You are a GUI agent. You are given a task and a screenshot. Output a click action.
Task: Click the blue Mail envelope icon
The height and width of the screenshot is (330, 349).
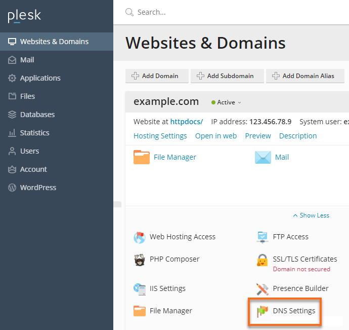pos(263,157)
